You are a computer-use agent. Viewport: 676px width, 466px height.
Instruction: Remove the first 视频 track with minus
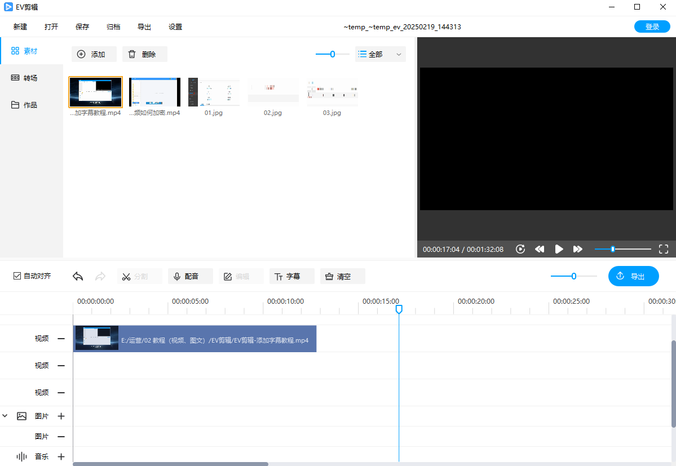click(61, 339)
